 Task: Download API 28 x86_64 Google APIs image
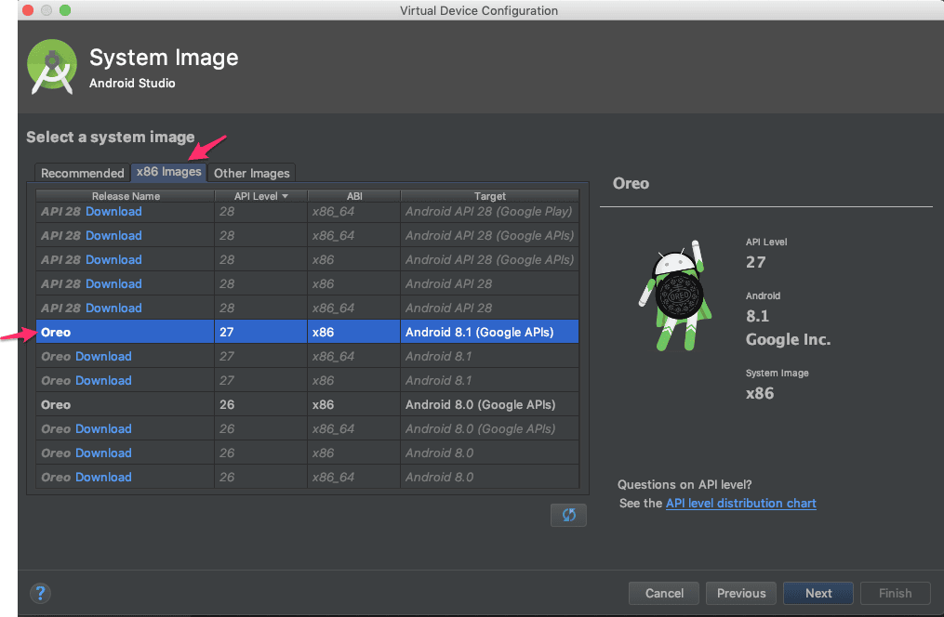click(113, 236)
